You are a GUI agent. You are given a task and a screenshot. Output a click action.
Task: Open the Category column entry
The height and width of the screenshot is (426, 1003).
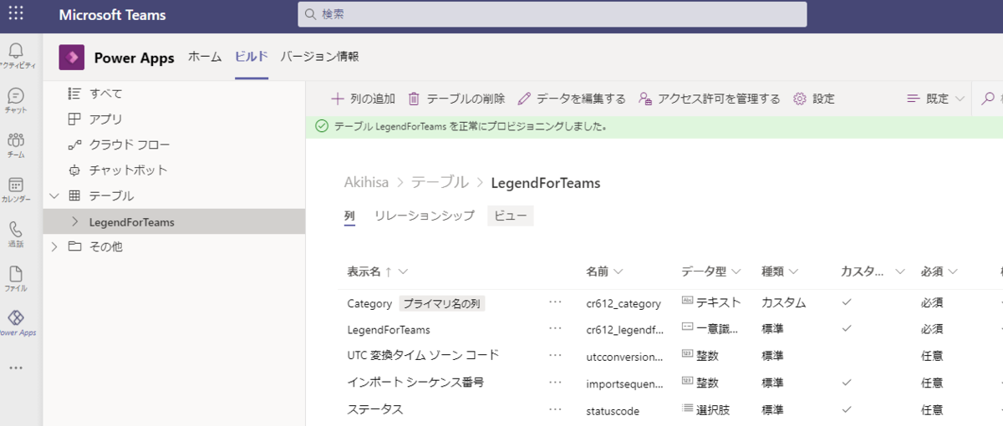point(369,303)
